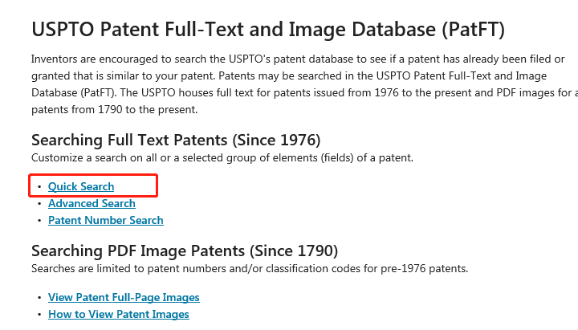
Task: Click the 'Customize a search' description text
Action: 222,157
